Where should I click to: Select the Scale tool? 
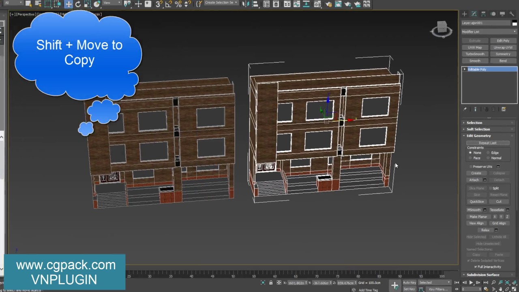[87, 4]
